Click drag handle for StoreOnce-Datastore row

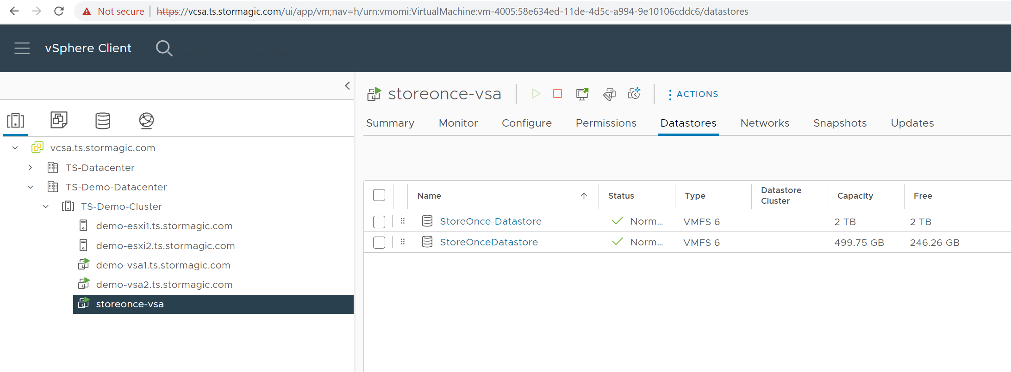coord(403,221)
